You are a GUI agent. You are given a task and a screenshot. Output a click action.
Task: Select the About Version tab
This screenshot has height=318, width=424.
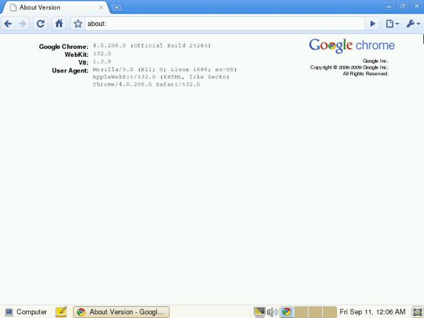point(54,8)
